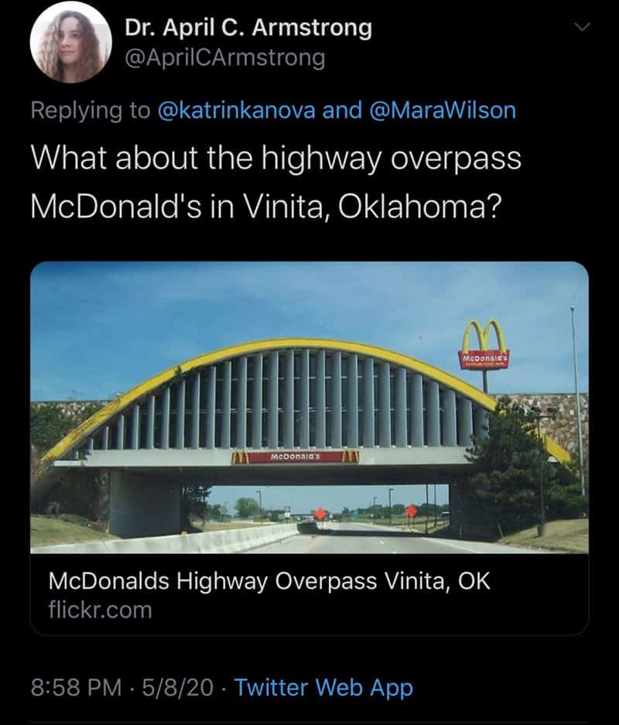The image size is (619, 725).
Task: Open the @katrinkanova mention link
Action: (237, 110)
